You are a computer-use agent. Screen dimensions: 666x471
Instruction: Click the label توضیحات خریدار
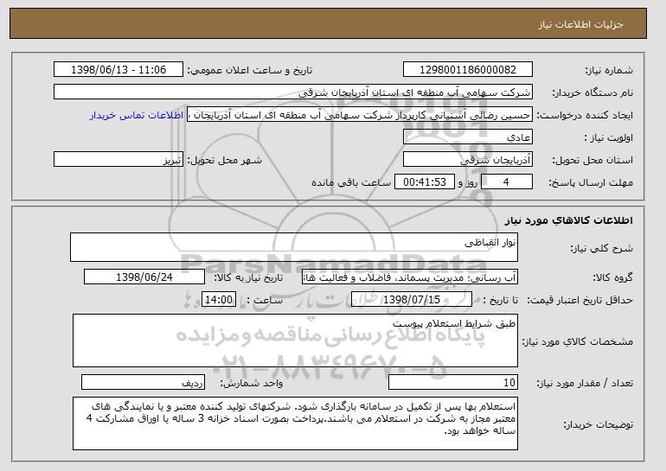(x=598, y=424)
